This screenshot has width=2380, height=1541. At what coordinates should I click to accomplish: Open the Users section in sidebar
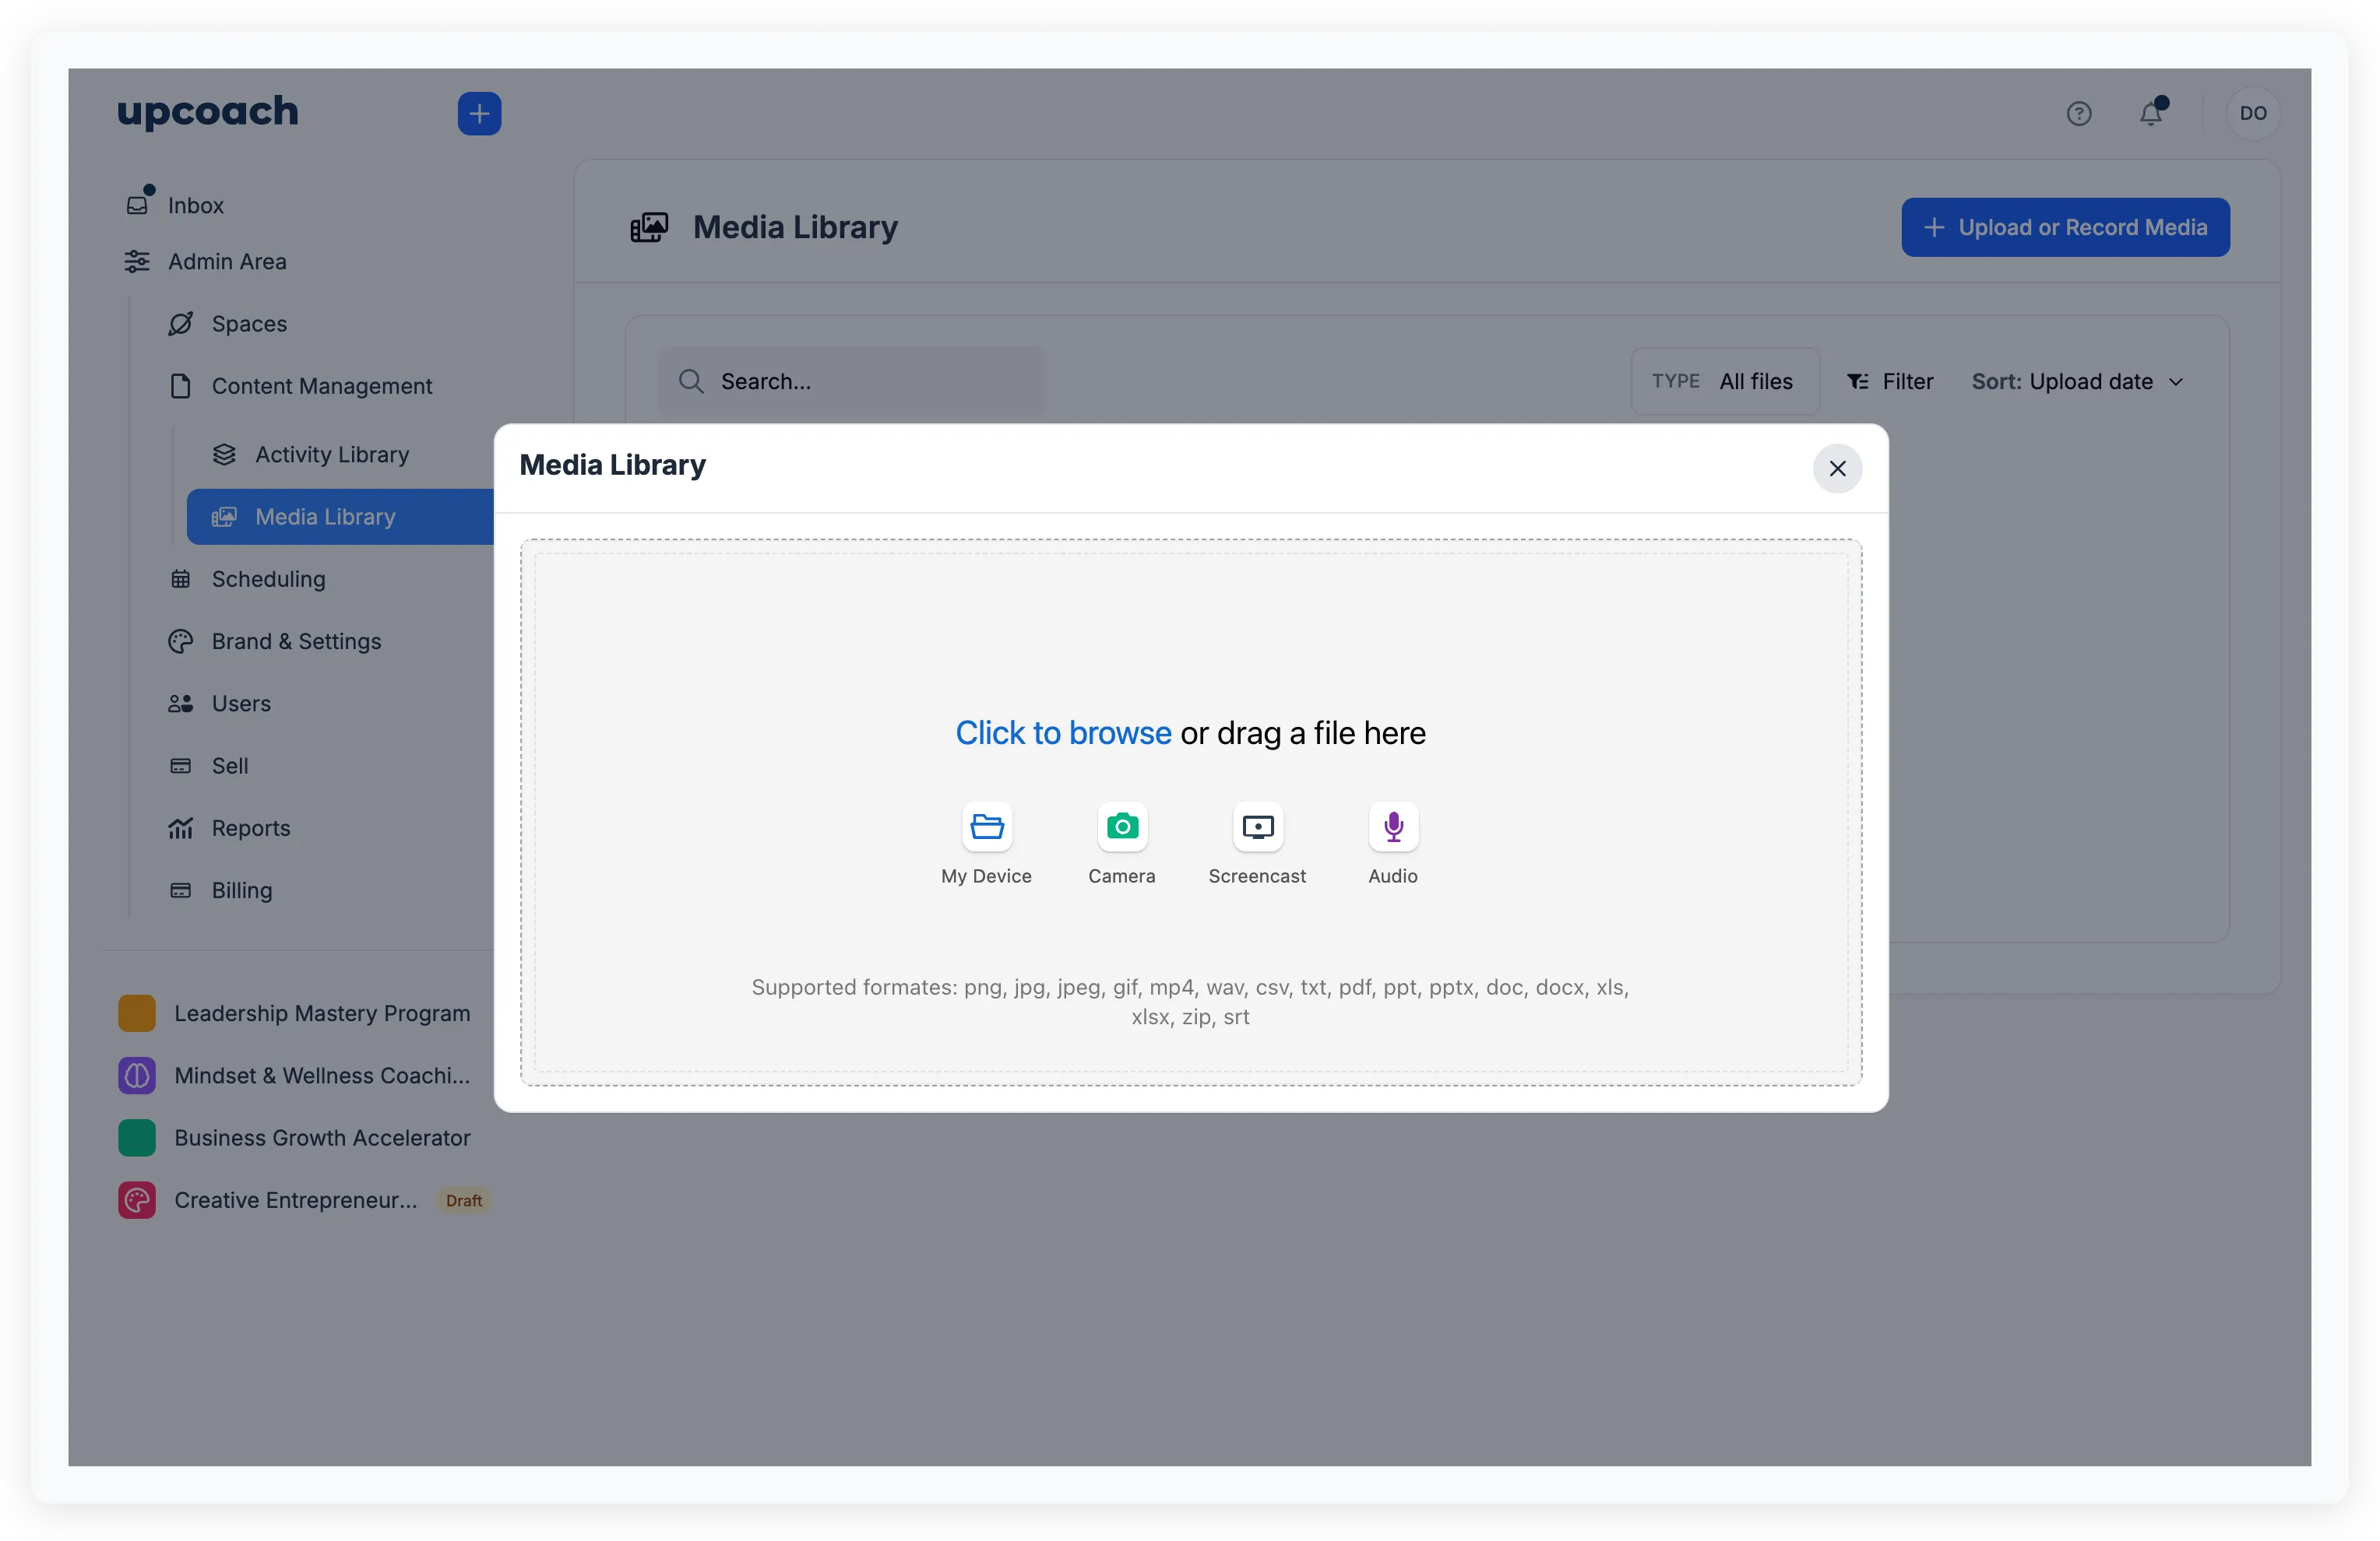point(240,703)
